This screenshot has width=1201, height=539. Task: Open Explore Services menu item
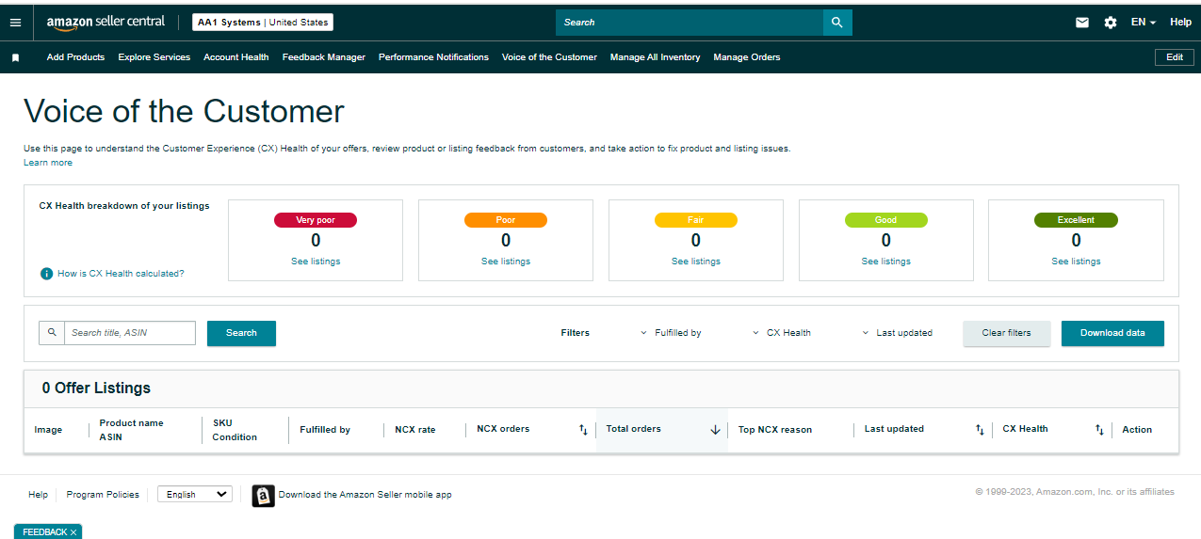(x=154, y=57)
